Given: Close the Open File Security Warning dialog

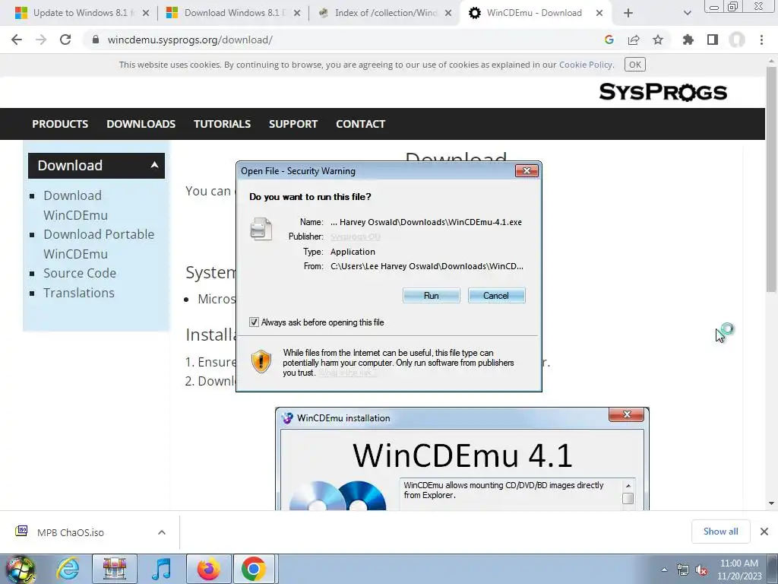Looking at the screenshot, I should (x=527, y=171).
